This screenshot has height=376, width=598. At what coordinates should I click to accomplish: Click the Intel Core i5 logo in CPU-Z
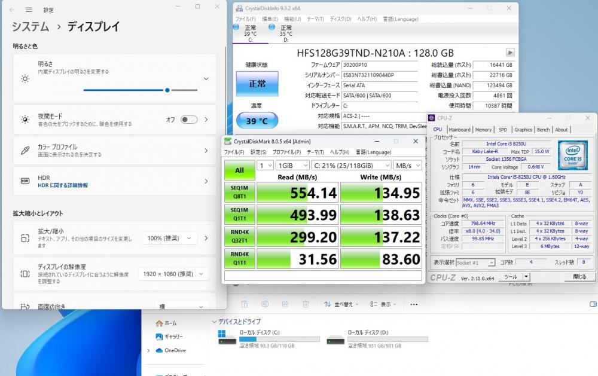(572, 155)
